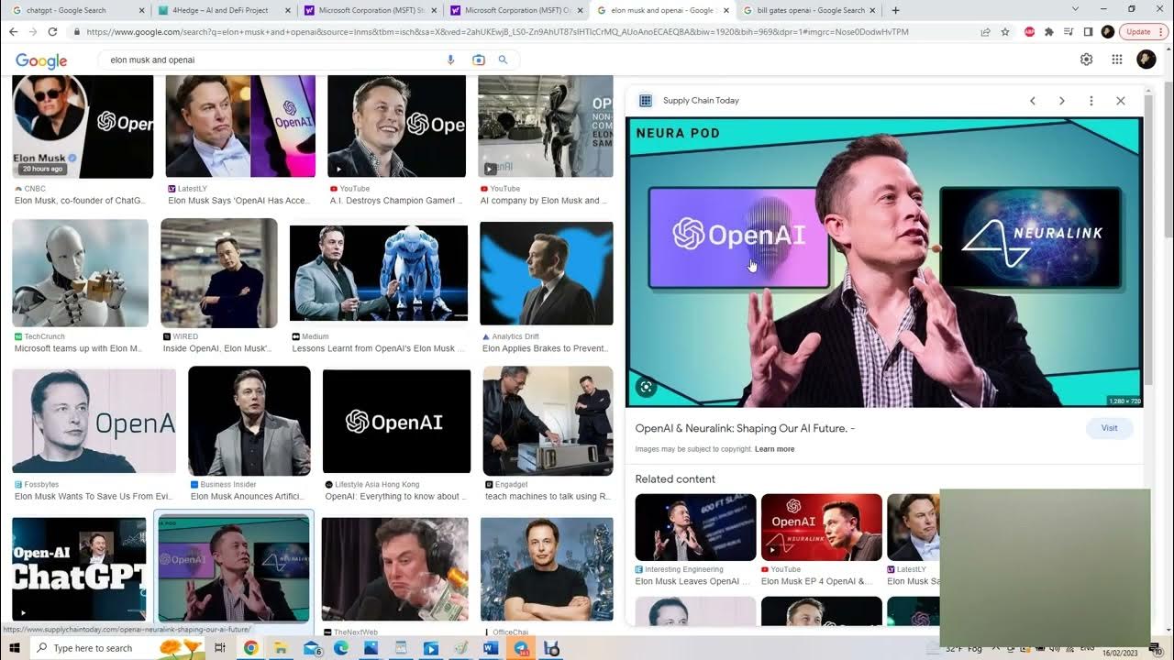Open Google apps grid
The width and height of the screenshot is (1174, 660).
[x=1116, y=60]
